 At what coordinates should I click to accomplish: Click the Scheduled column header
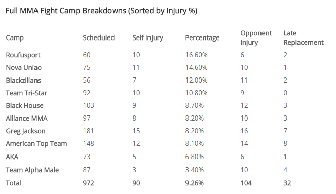(x=99, y=37)
